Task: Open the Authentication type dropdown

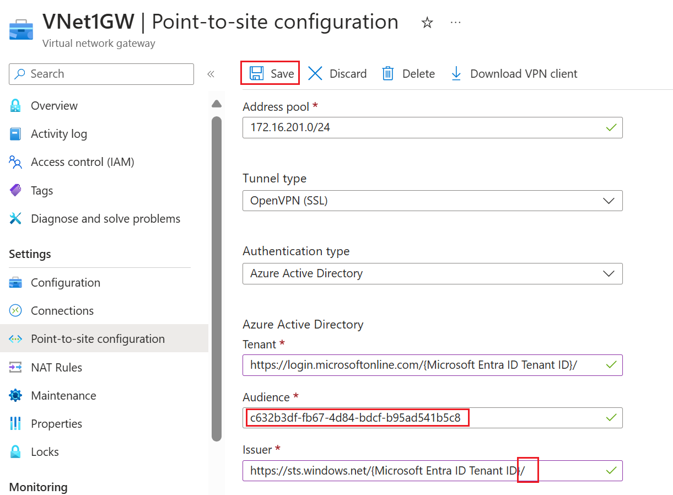Action: click(609, 273)
